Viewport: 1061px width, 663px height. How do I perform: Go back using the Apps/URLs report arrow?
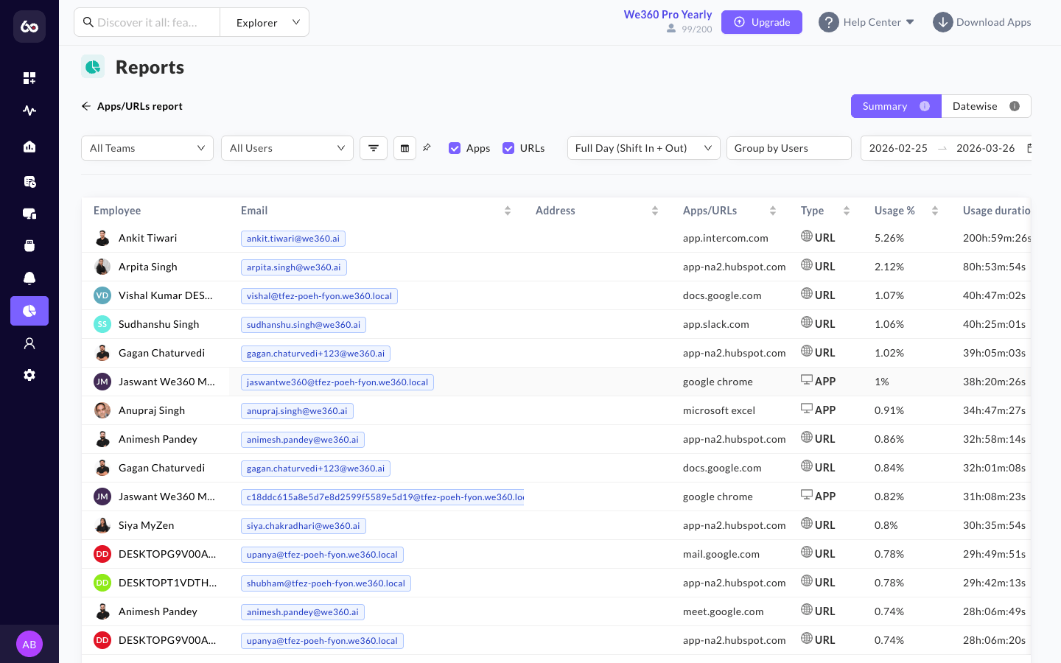pos(86,106)
